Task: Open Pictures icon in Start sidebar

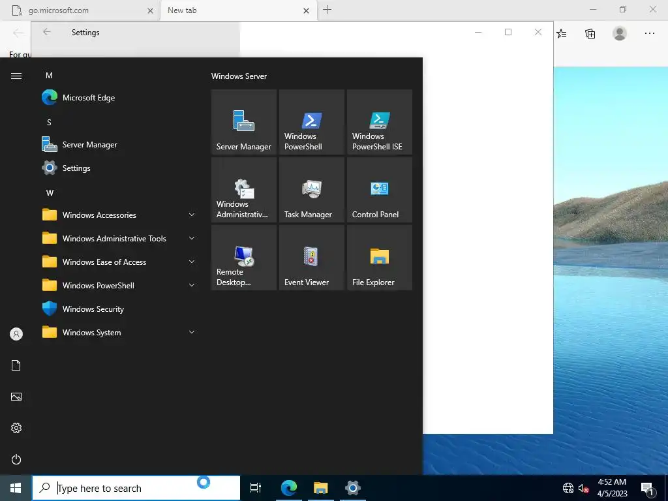Action: [x=16, y=397]
